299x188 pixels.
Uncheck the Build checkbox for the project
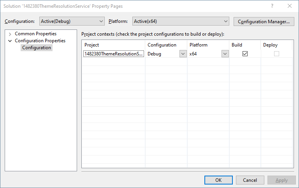coord(245,54)
